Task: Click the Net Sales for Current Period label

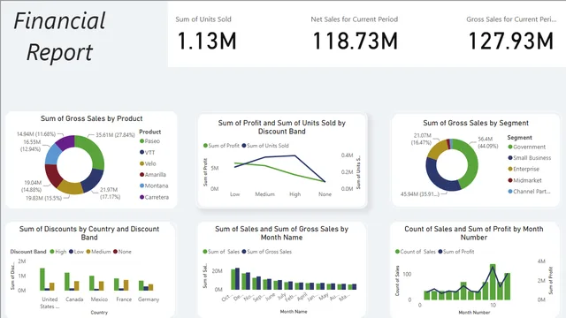Action: tap(355, 19)
